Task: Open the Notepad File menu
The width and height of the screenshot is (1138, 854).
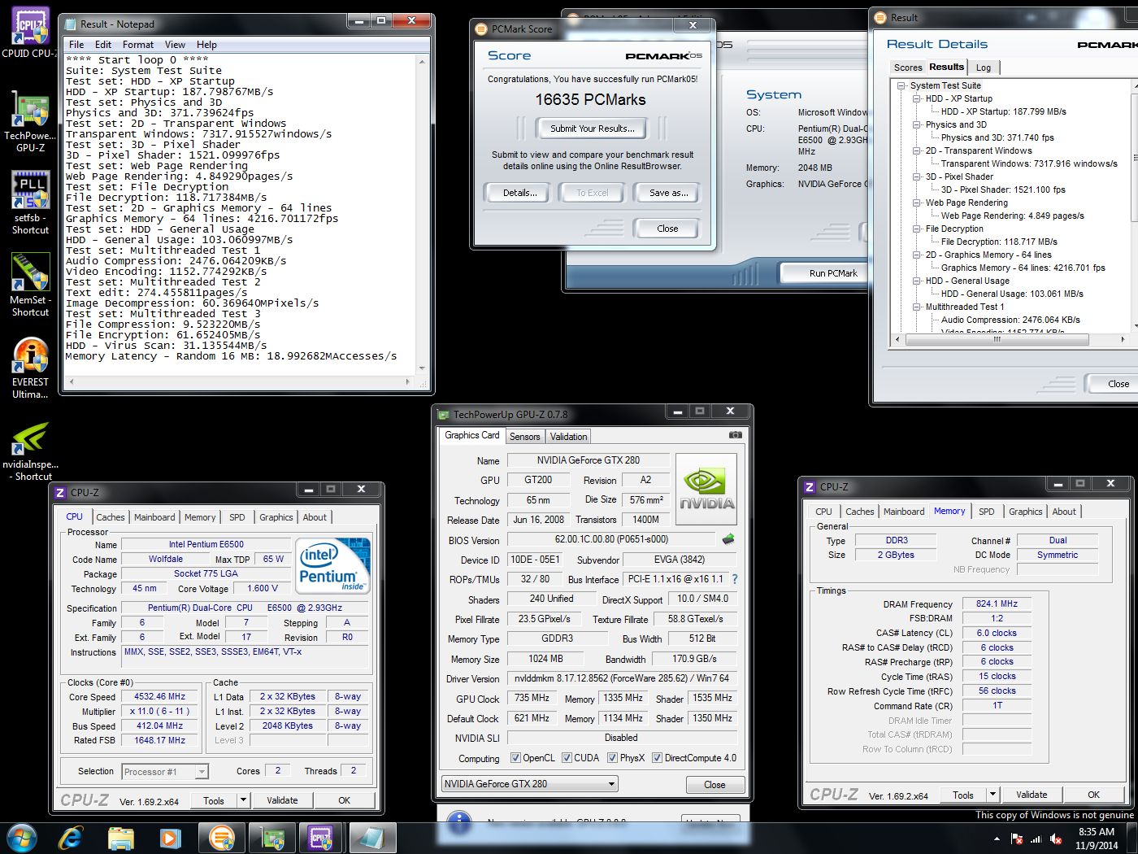Action: tap(76, 45)
